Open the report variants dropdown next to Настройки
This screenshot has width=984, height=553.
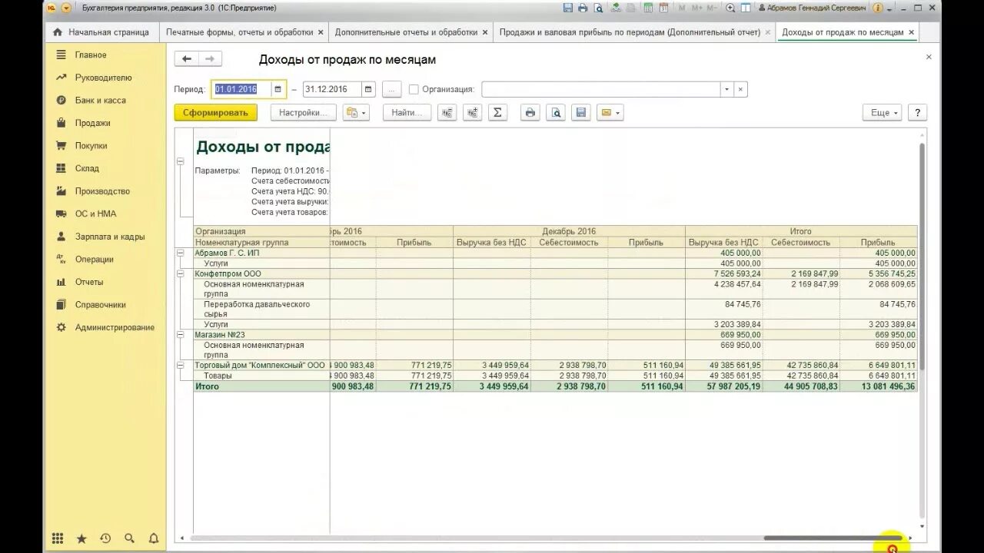coord(356,113)
